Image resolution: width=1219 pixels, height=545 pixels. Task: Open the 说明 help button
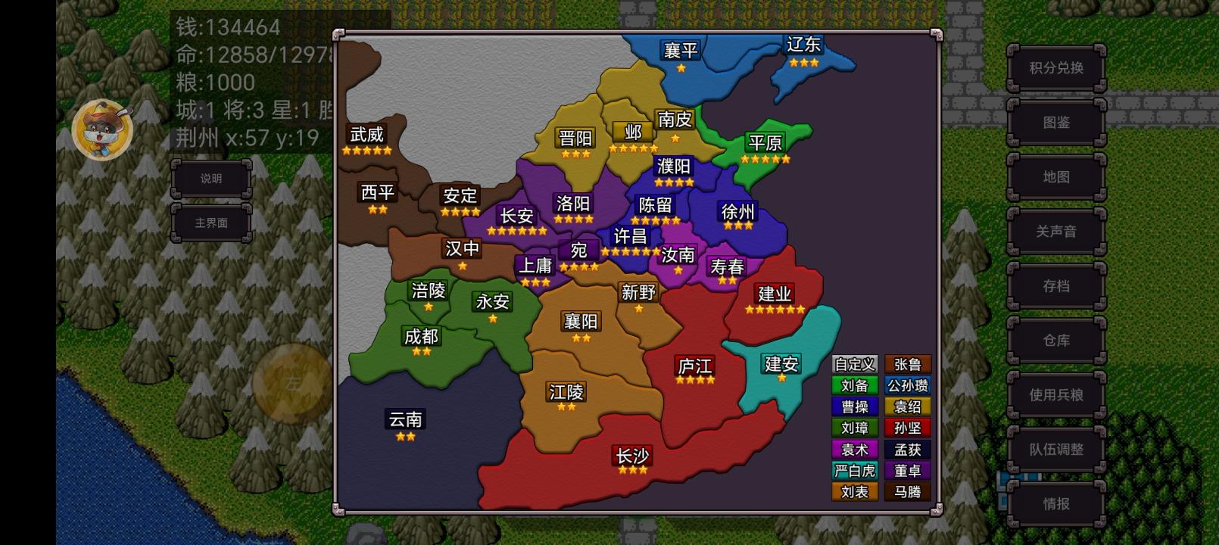coord(211,179)
